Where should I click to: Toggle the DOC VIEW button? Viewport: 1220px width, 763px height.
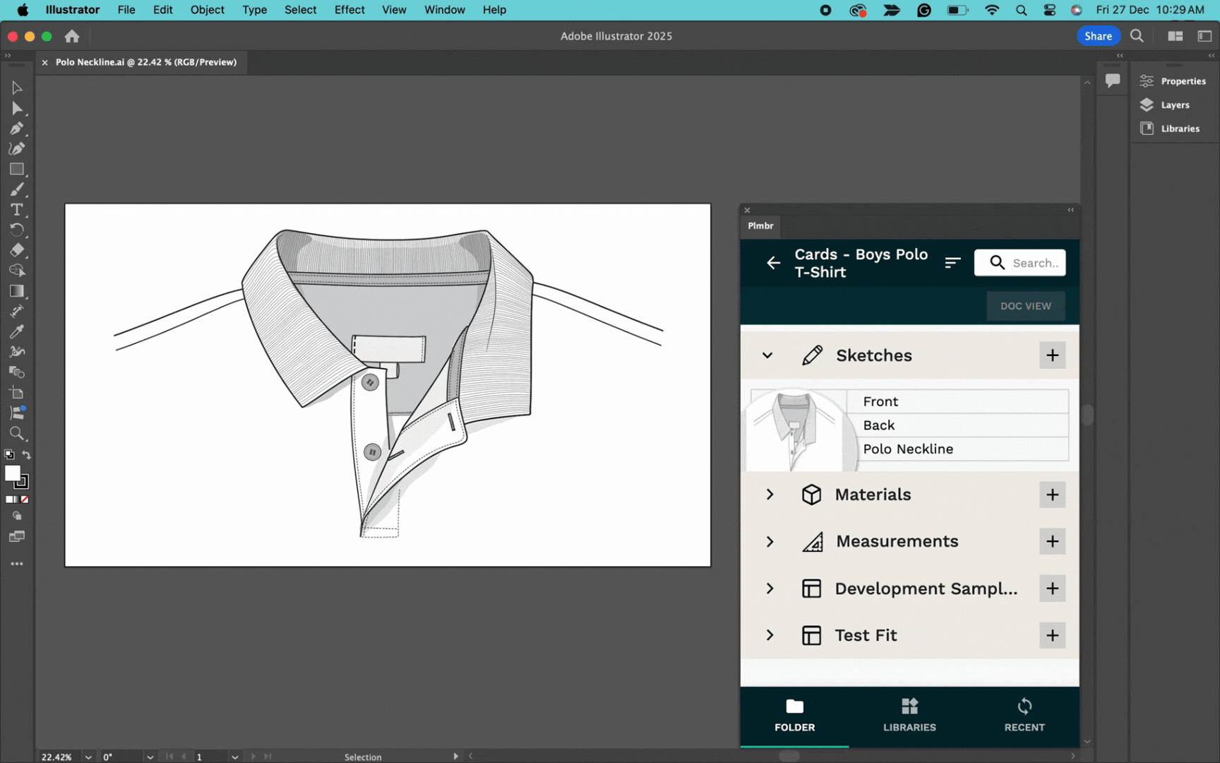[1025, 306]
